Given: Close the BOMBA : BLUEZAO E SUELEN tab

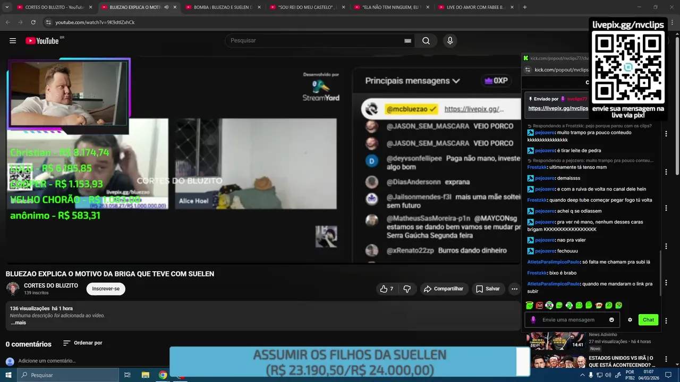Looking at the screenshot, I should [x=259, y=7].
